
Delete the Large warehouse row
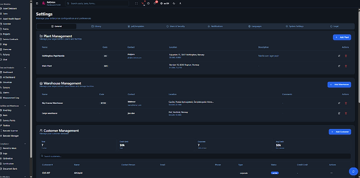tap(346, 113)
